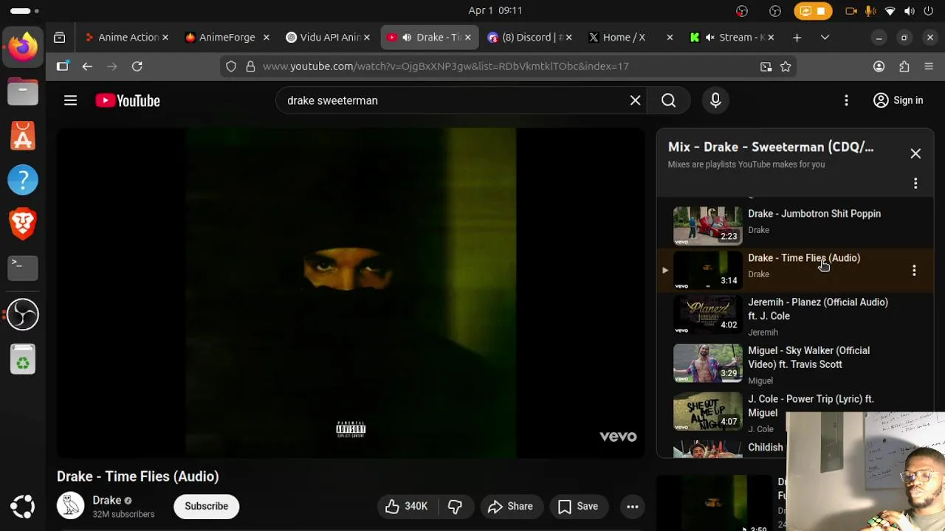Share the video
The image size is (945, 531).
[x=510, y=506]
